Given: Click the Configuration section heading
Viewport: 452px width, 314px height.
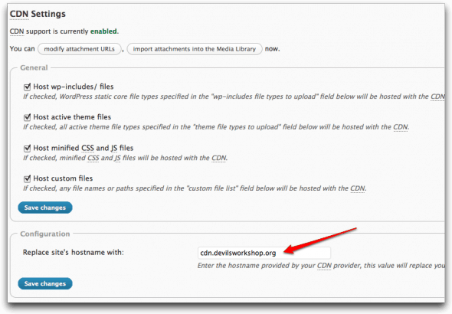Looking at the screenshot, I should tap(45, 234).
